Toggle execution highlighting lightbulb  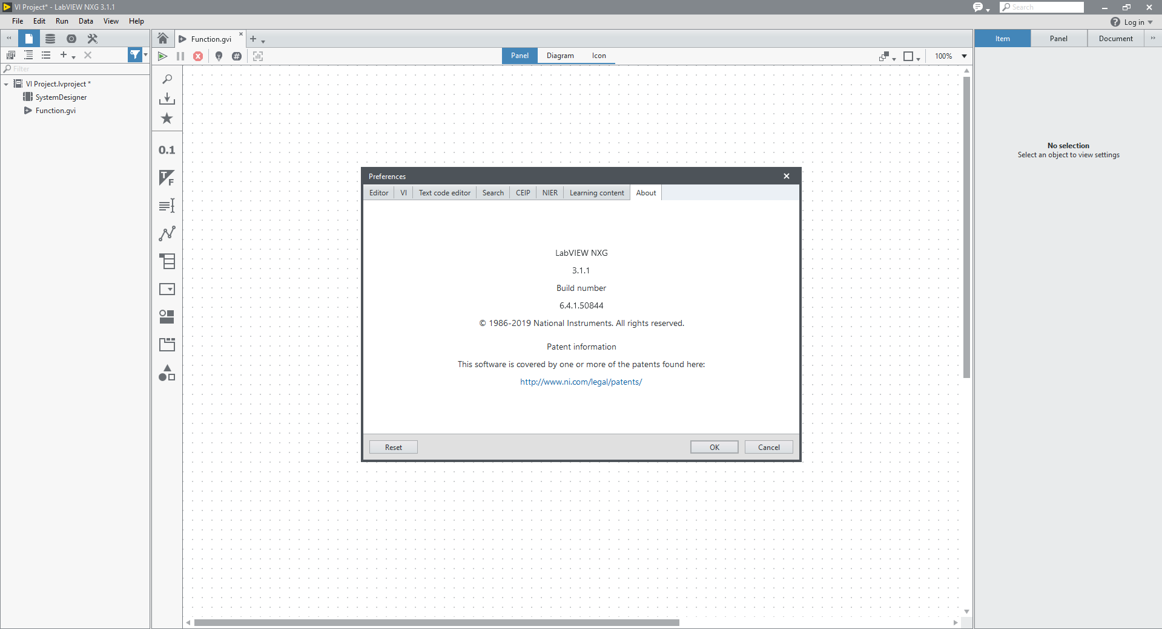[x=219, y=56]
